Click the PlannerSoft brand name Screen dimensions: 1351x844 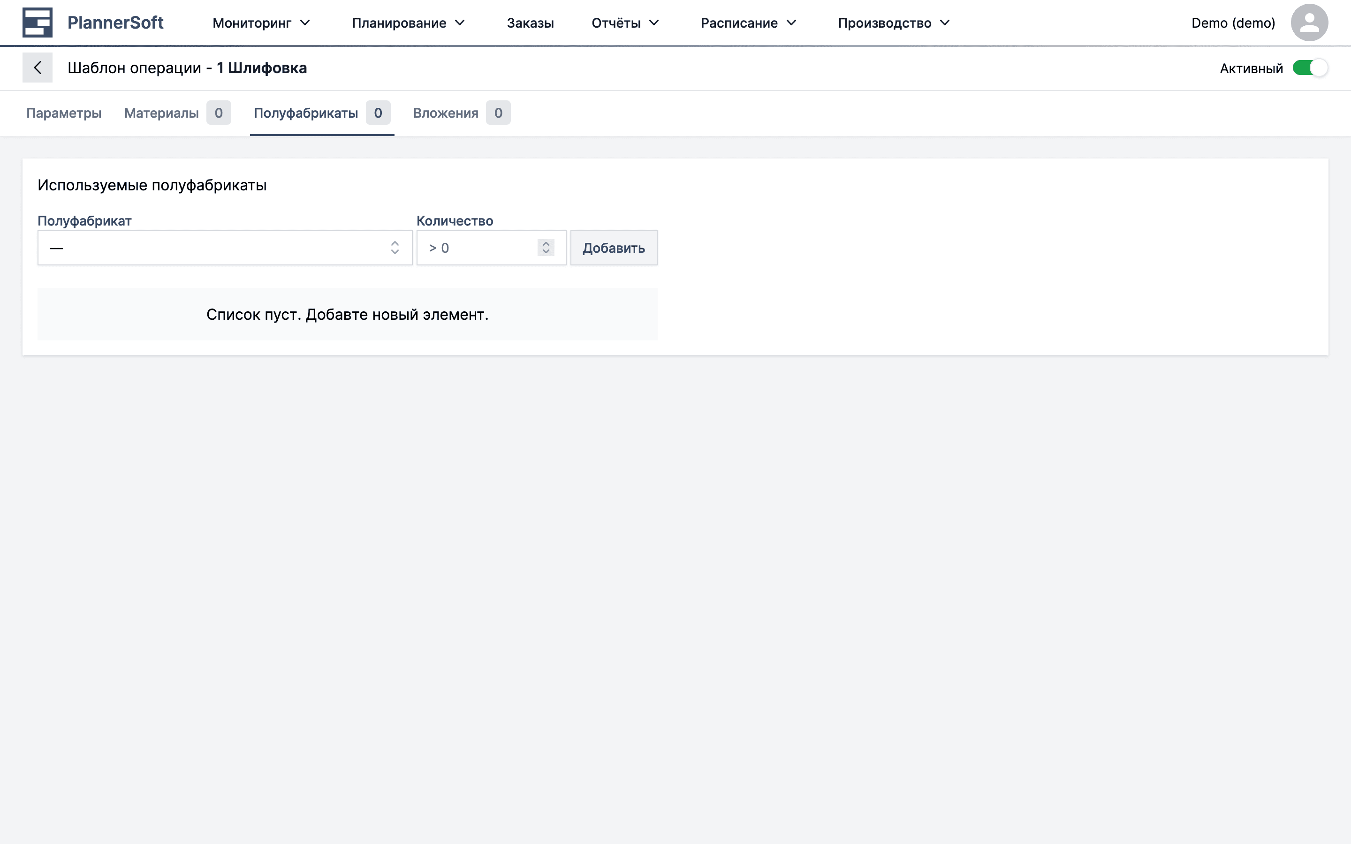[x=115, y=23]
